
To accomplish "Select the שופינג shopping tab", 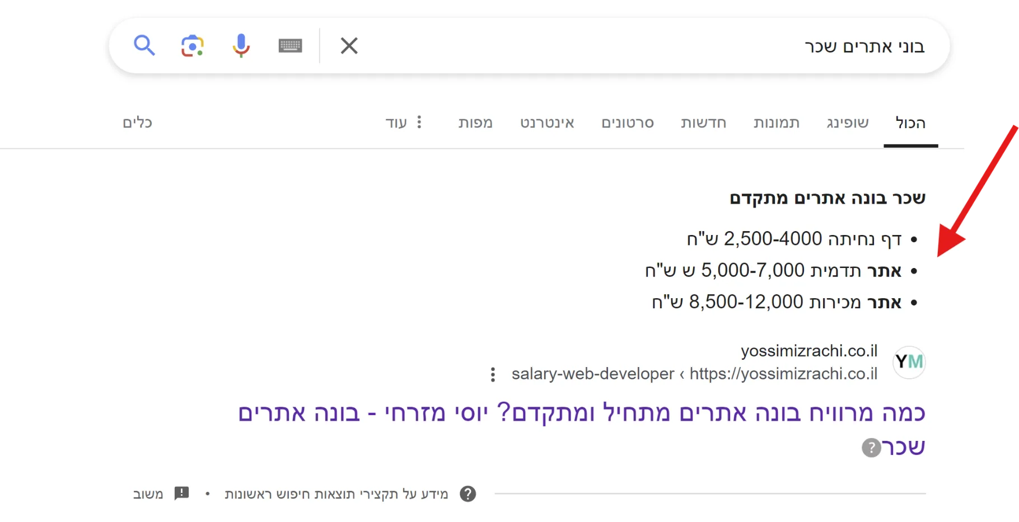I will pos(847,123).
